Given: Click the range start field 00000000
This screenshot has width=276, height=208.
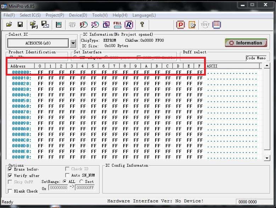Looking at the screenshot, I should [x=58, y=188].
